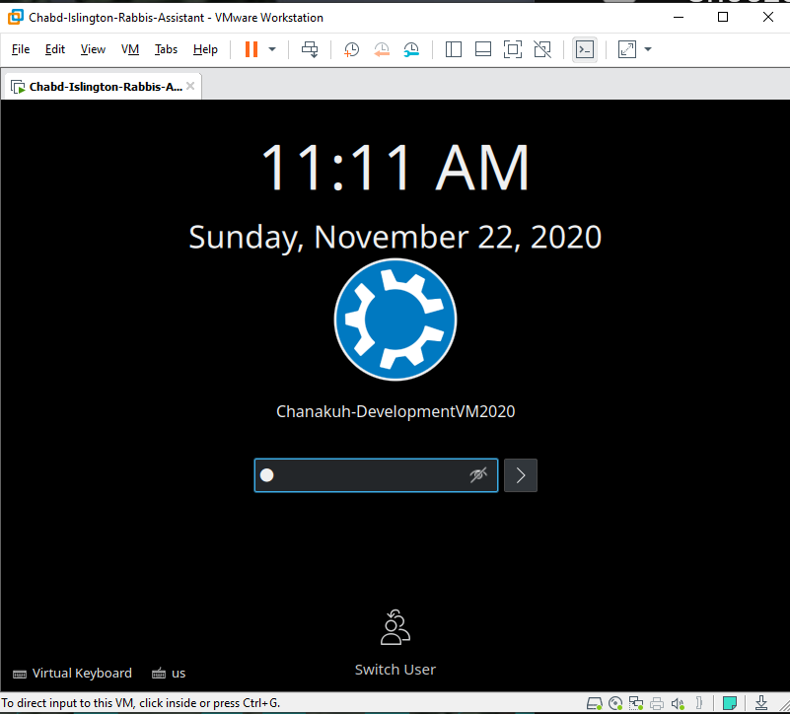Click the network adapter status icon
Screen dimensions: 790x714
pos(636,703)
